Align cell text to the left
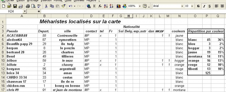This screenshot has height=92, width=226. coord(216,6)
